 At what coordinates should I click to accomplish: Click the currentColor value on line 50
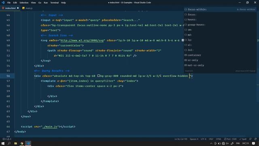point(71,45)
